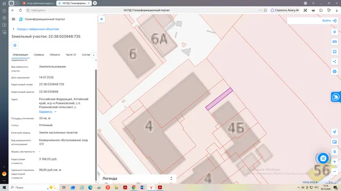
Task: Click the browser back arrow
Action: pyautogui.click(x=13, y=10)
